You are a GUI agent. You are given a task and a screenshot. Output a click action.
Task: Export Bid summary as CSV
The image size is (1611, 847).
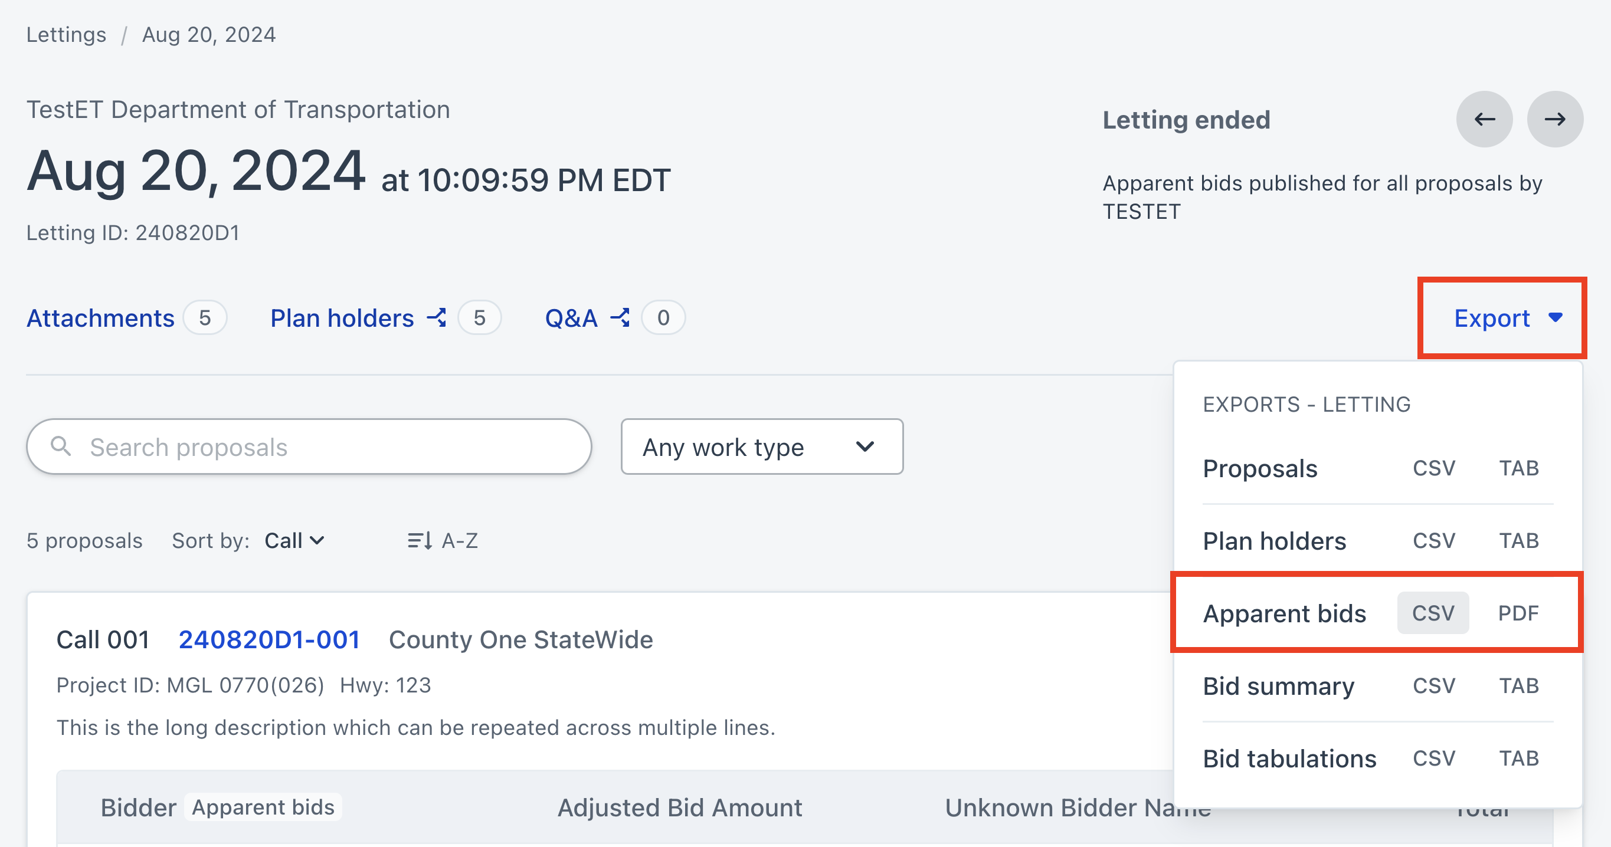[1433, 685]
